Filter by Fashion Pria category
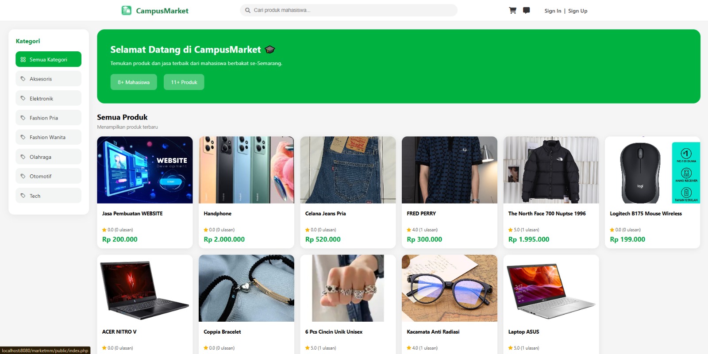This screenshot has width=708, height=354. pos(49,118)
